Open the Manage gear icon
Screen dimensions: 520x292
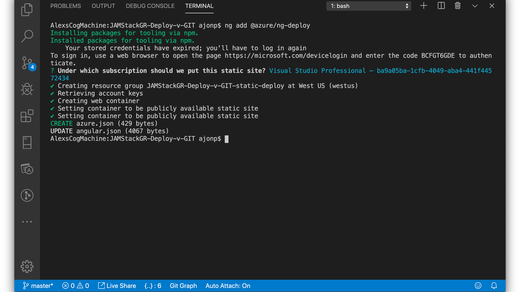coord(27,267)
